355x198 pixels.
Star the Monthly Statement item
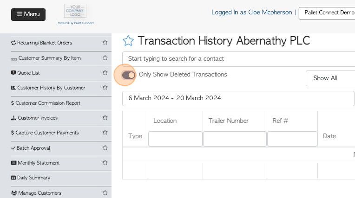[105, 162]
